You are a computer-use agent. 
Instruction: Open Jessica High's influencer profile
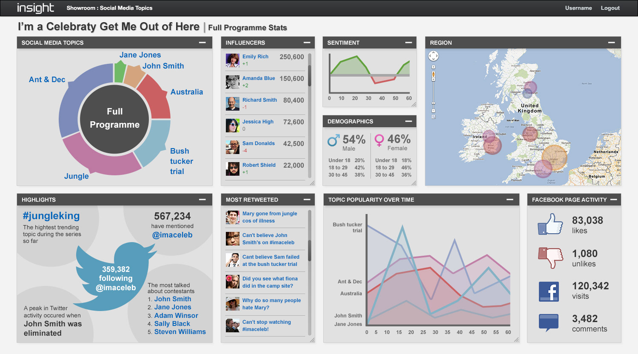(x=258, y=122)
